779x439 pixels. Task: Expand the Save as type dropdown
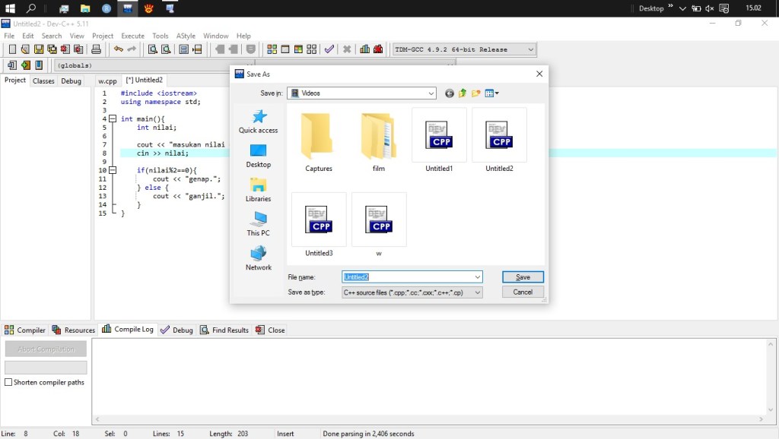coord(478,292)
